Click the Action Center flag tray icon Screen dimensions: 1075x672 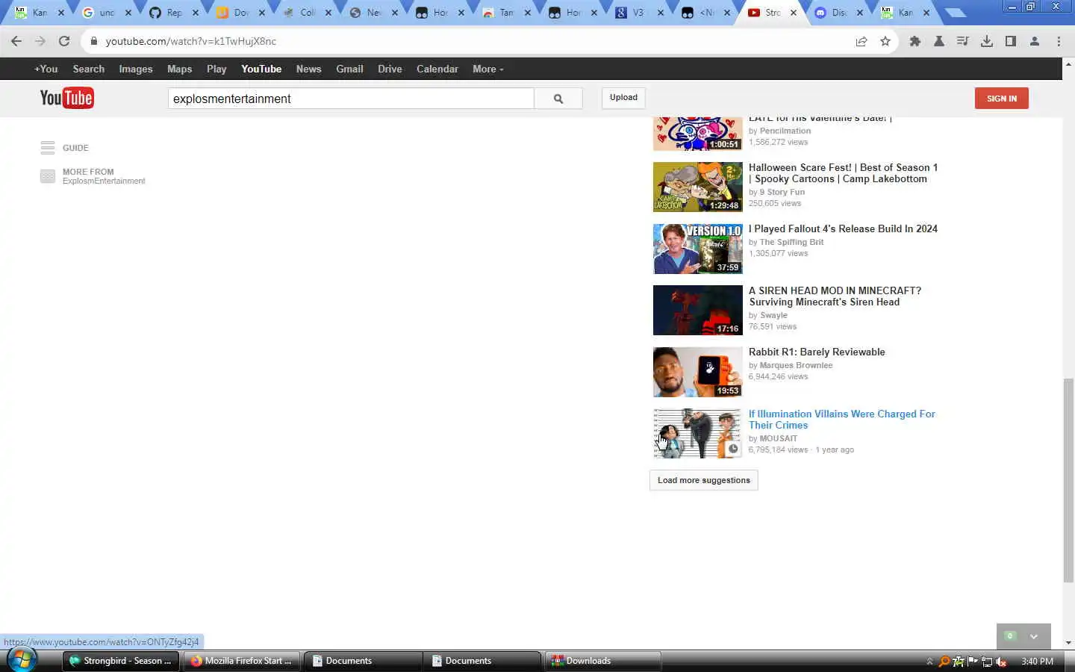pyautogui.click(x=973, y=662)
